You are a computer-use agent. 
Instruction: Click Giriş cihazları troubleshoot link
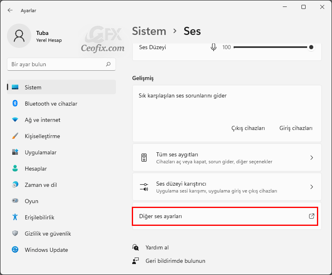(296, 128)
